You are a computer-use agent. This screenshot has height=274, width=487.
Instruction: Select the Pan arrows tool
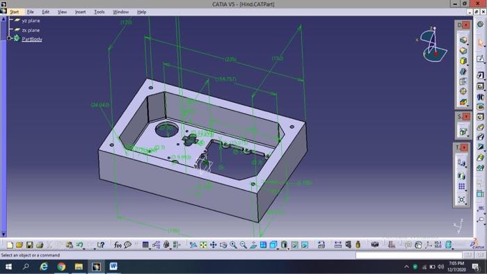point(213,245)
